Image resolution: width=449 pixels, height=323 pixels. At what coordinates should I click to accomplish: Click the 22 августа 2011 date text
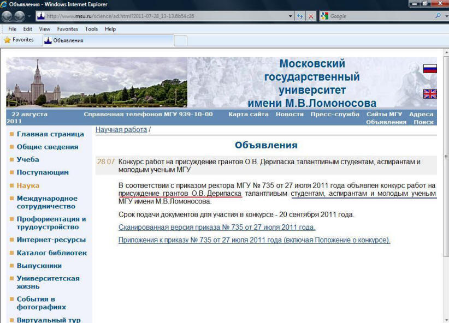tap(27, 118)
